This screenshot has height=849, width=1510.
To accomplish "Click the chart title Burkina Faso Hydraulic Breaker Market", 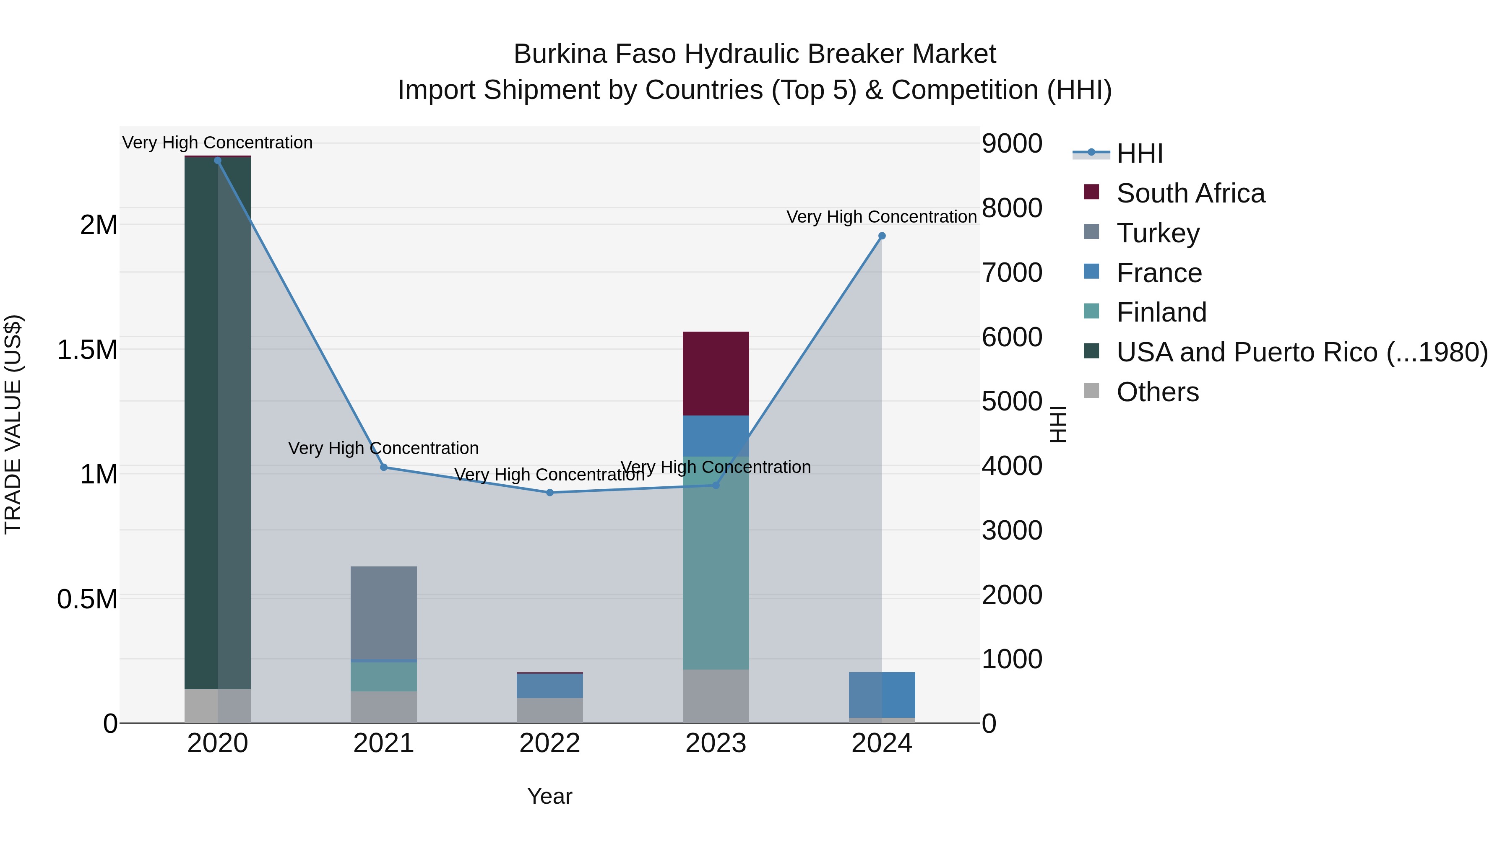I will click(755, 54).
